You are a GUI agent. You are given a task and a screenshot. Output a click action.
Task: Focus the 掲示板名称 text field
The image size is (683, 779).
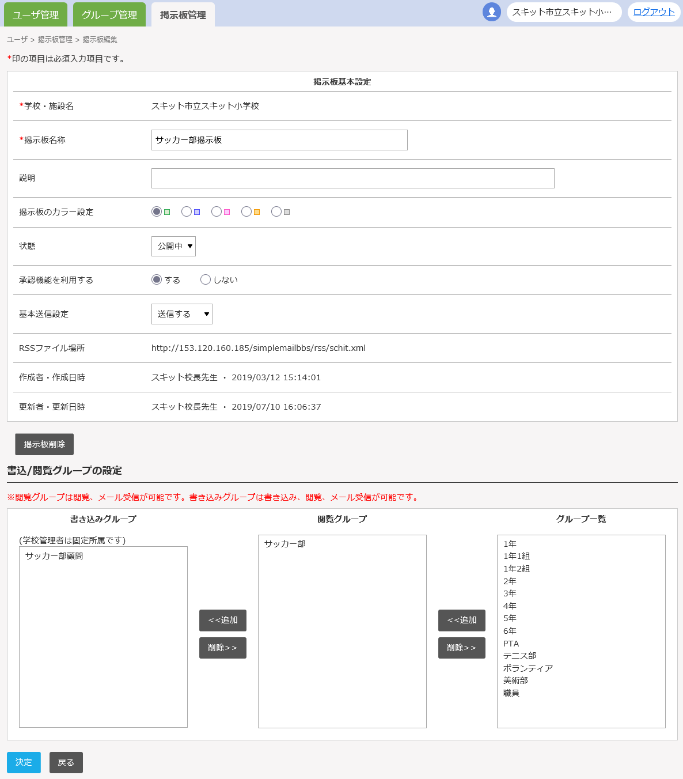(279, 140)
